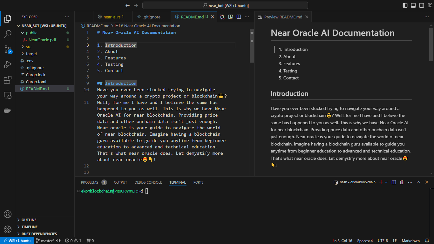This screenshot has width=434, height=244.
Task: Click the notifications bell in status bar
Action: pyautogui.click(x=427, y=241)
